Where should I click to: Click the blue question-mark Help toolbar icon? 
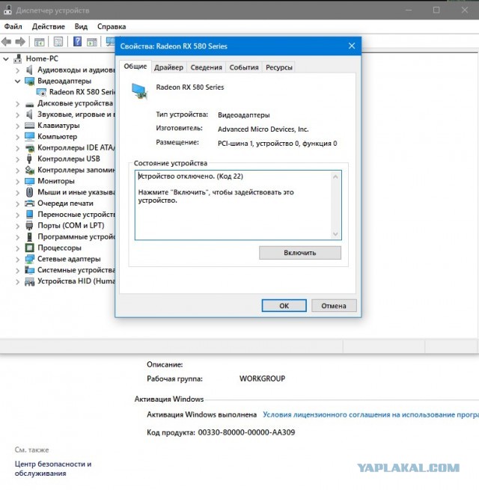click(77, 41)
